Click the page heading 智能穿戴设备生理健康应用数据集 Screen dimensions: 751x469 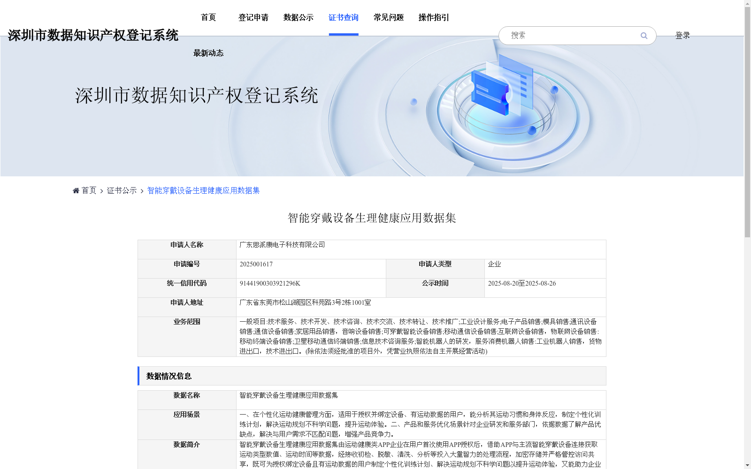(372, 218)
